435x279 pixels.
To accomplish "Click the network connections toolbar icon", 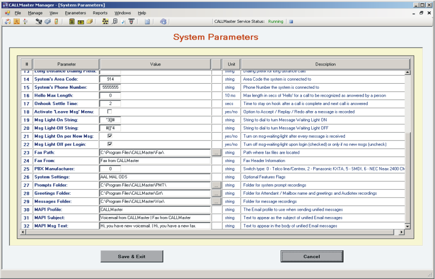I will coord(39,21).
